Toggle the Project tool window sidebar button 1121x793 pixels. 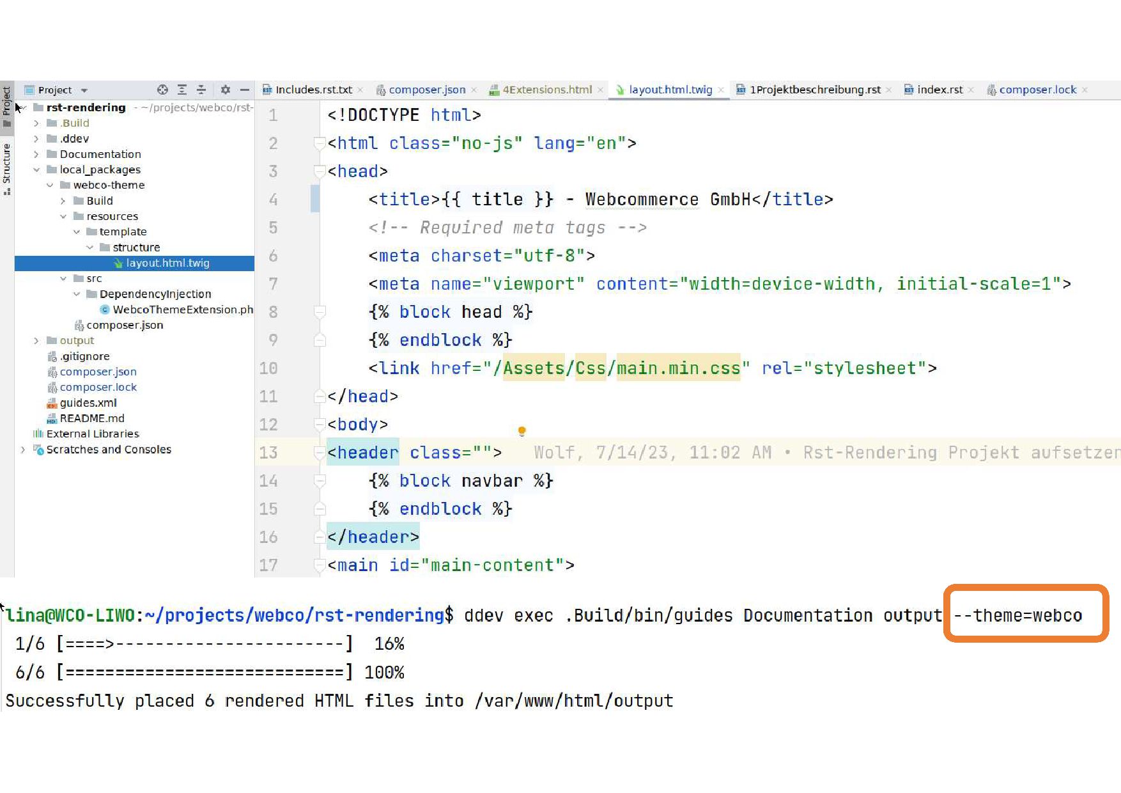7,101
